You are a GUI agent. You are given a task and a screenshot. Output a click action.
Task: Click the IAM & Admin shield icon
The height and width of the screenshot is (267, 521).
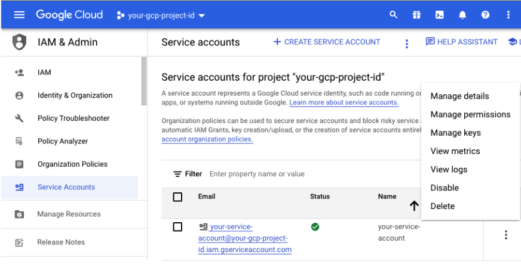(19, 42)
